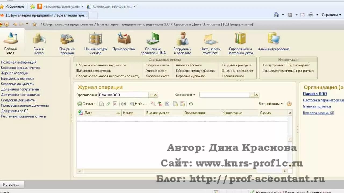Open Корреспонденции счетов in the left panel

[20, 68]
